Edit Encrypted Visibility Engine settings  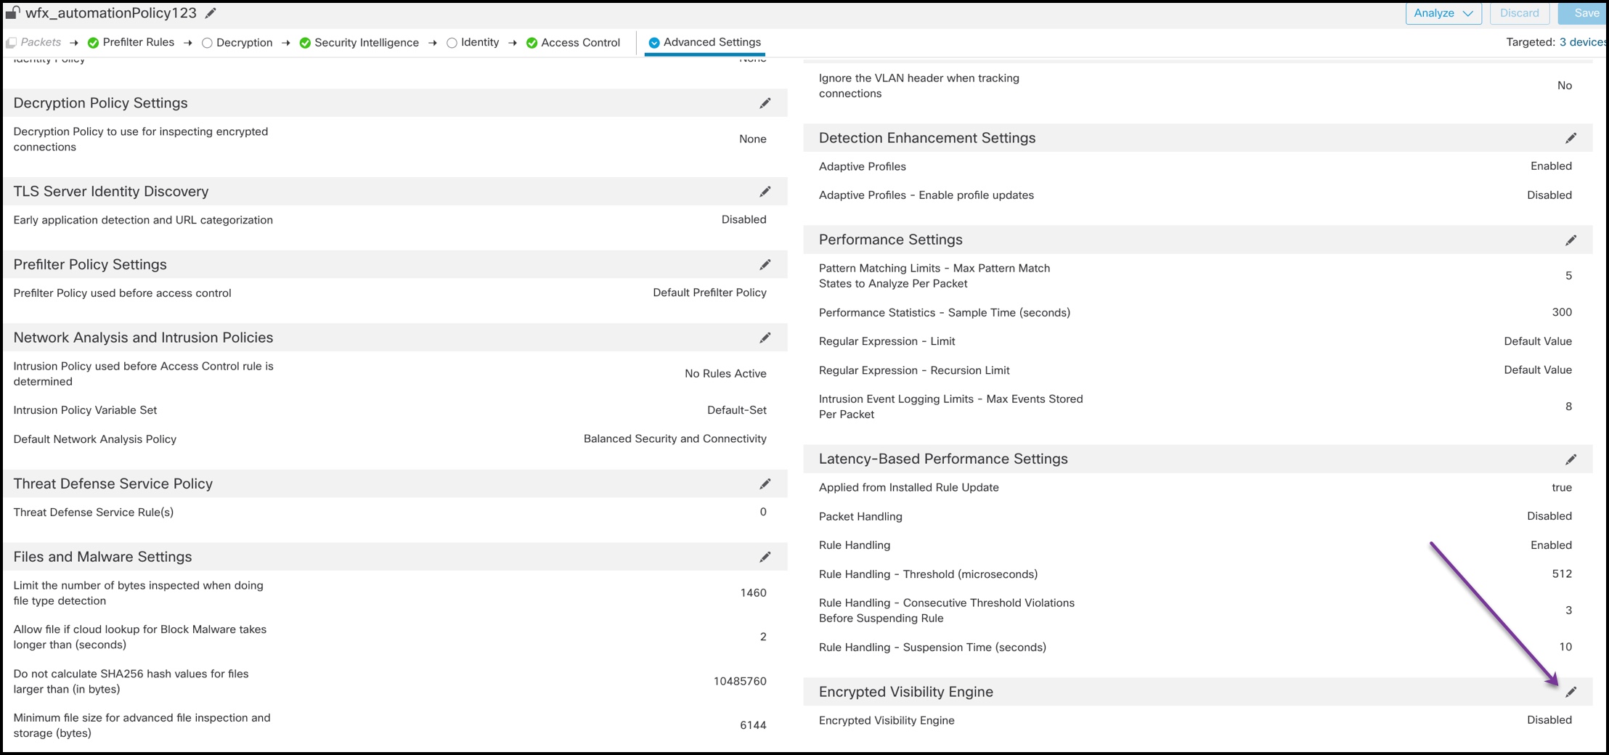click(1571, 693)
